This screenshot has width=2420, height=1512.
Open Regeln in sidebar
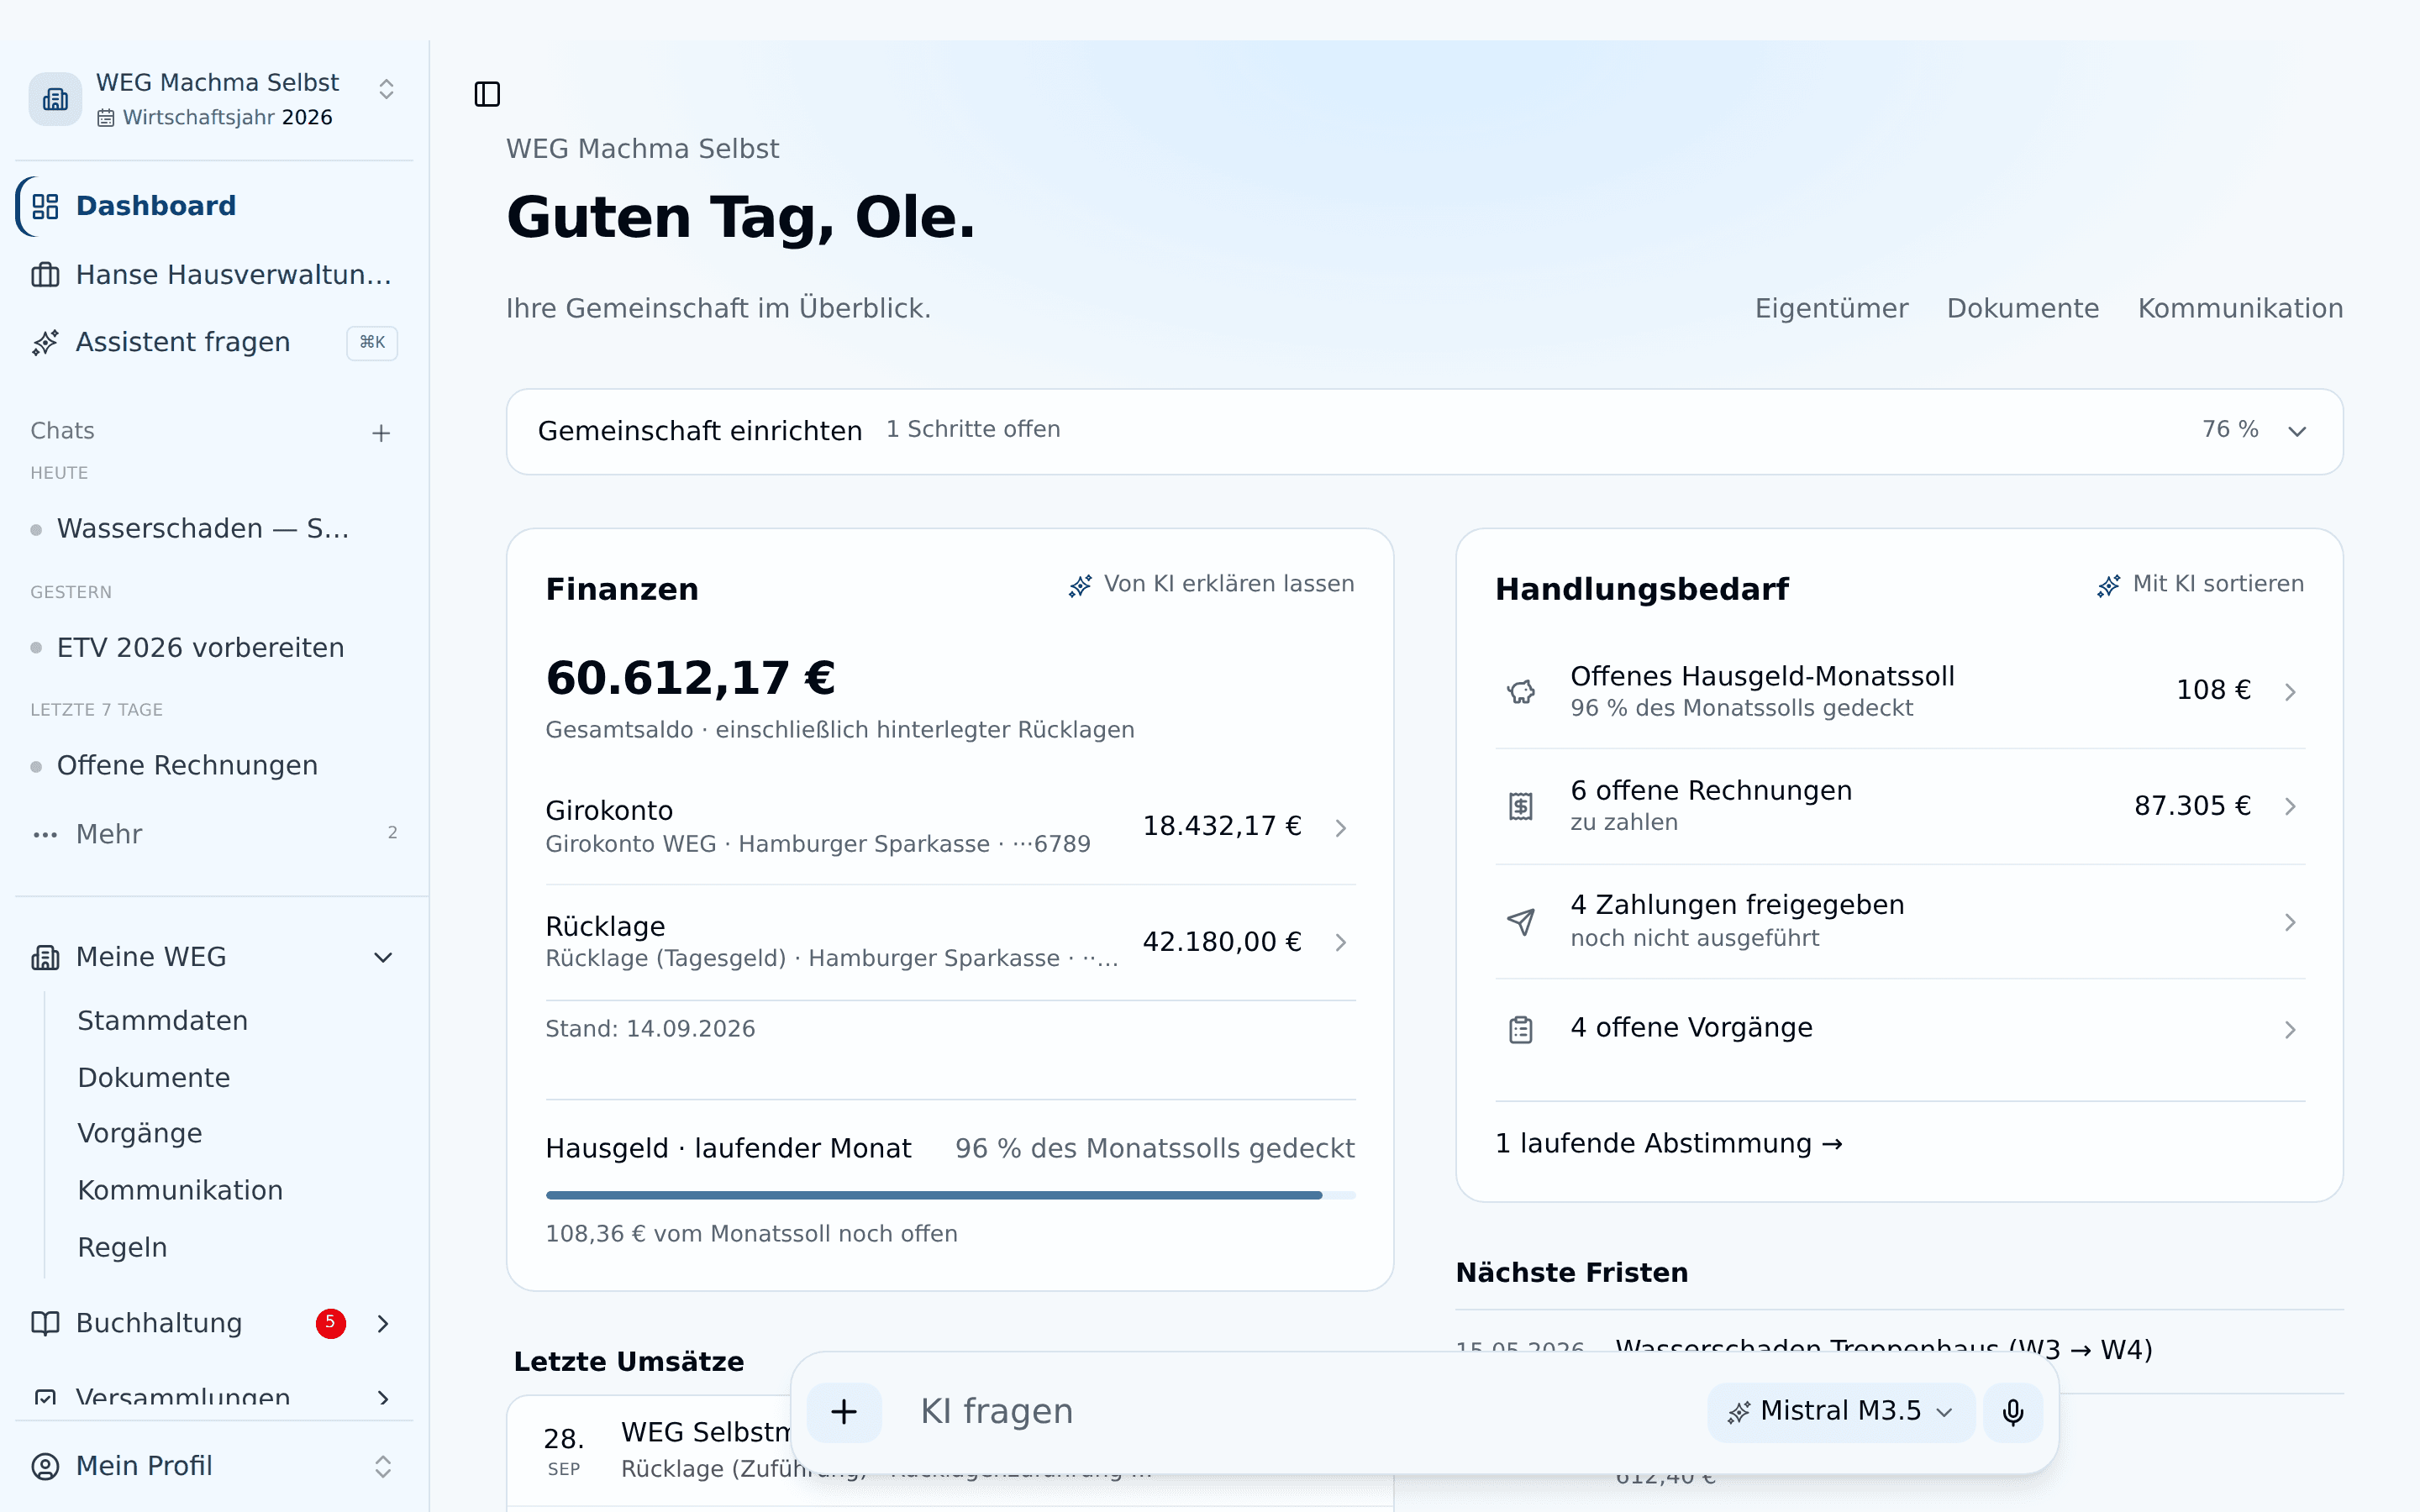point(122,1248)
